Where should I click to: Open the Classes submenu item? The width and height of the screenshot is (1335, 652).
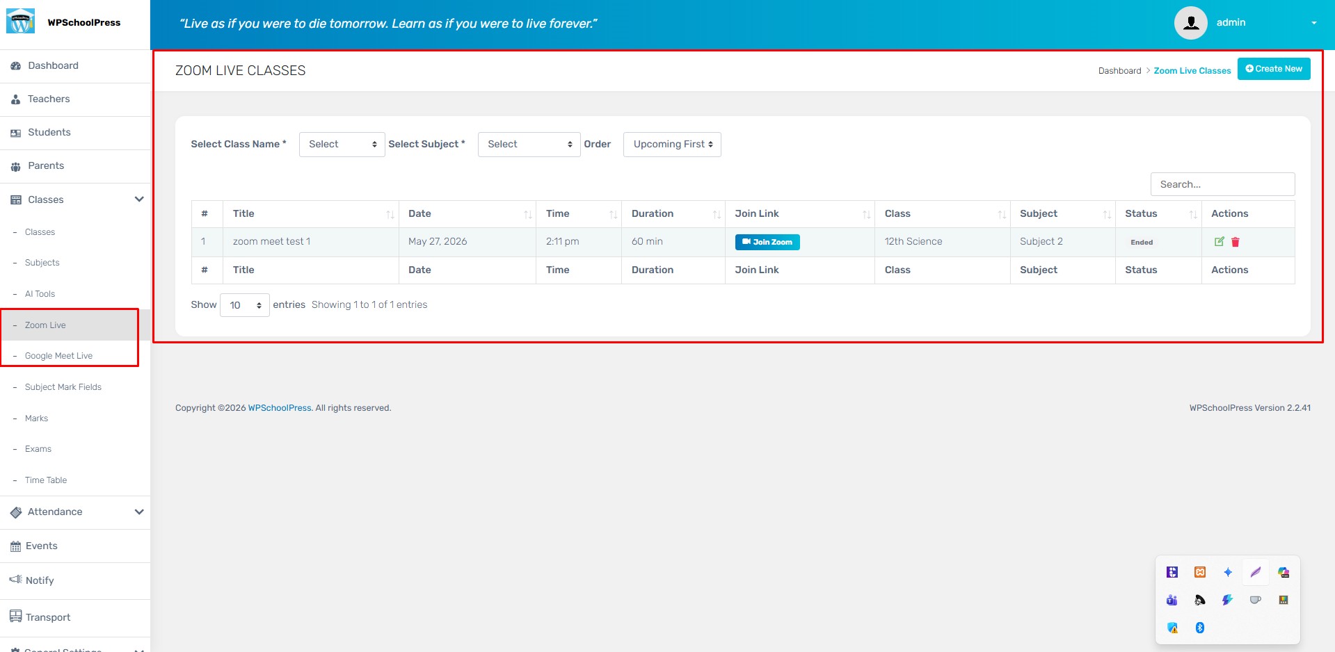click(40, 232)
